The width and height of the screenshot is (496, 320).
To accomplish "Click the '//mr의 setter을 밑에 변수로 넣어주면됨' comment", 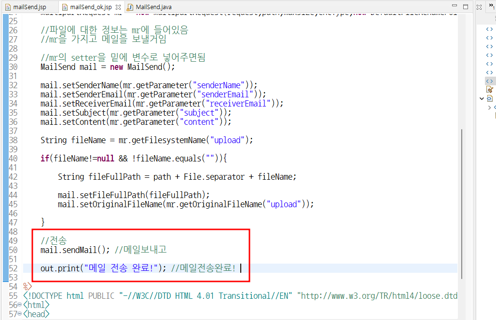I will (123, 57).
